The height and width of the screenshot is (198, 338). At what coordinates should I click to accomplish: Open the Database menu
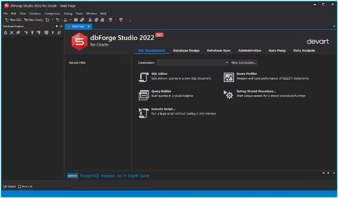35,13
